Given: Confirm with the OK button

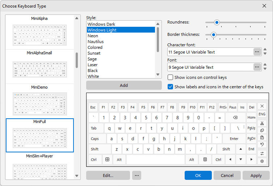Looking at the screenshot, I should (198, 176).
